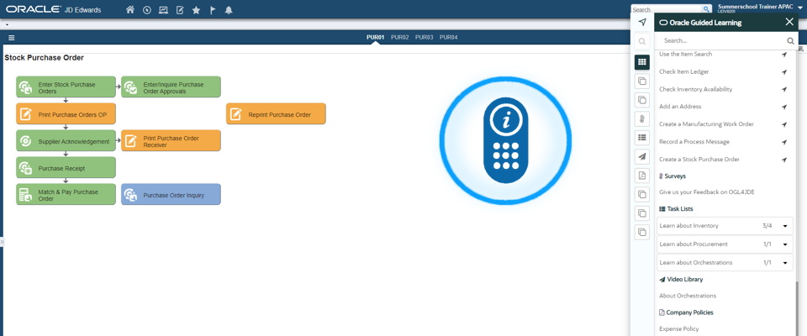Switch to the PUR02 tab

(x=400, y=38)
